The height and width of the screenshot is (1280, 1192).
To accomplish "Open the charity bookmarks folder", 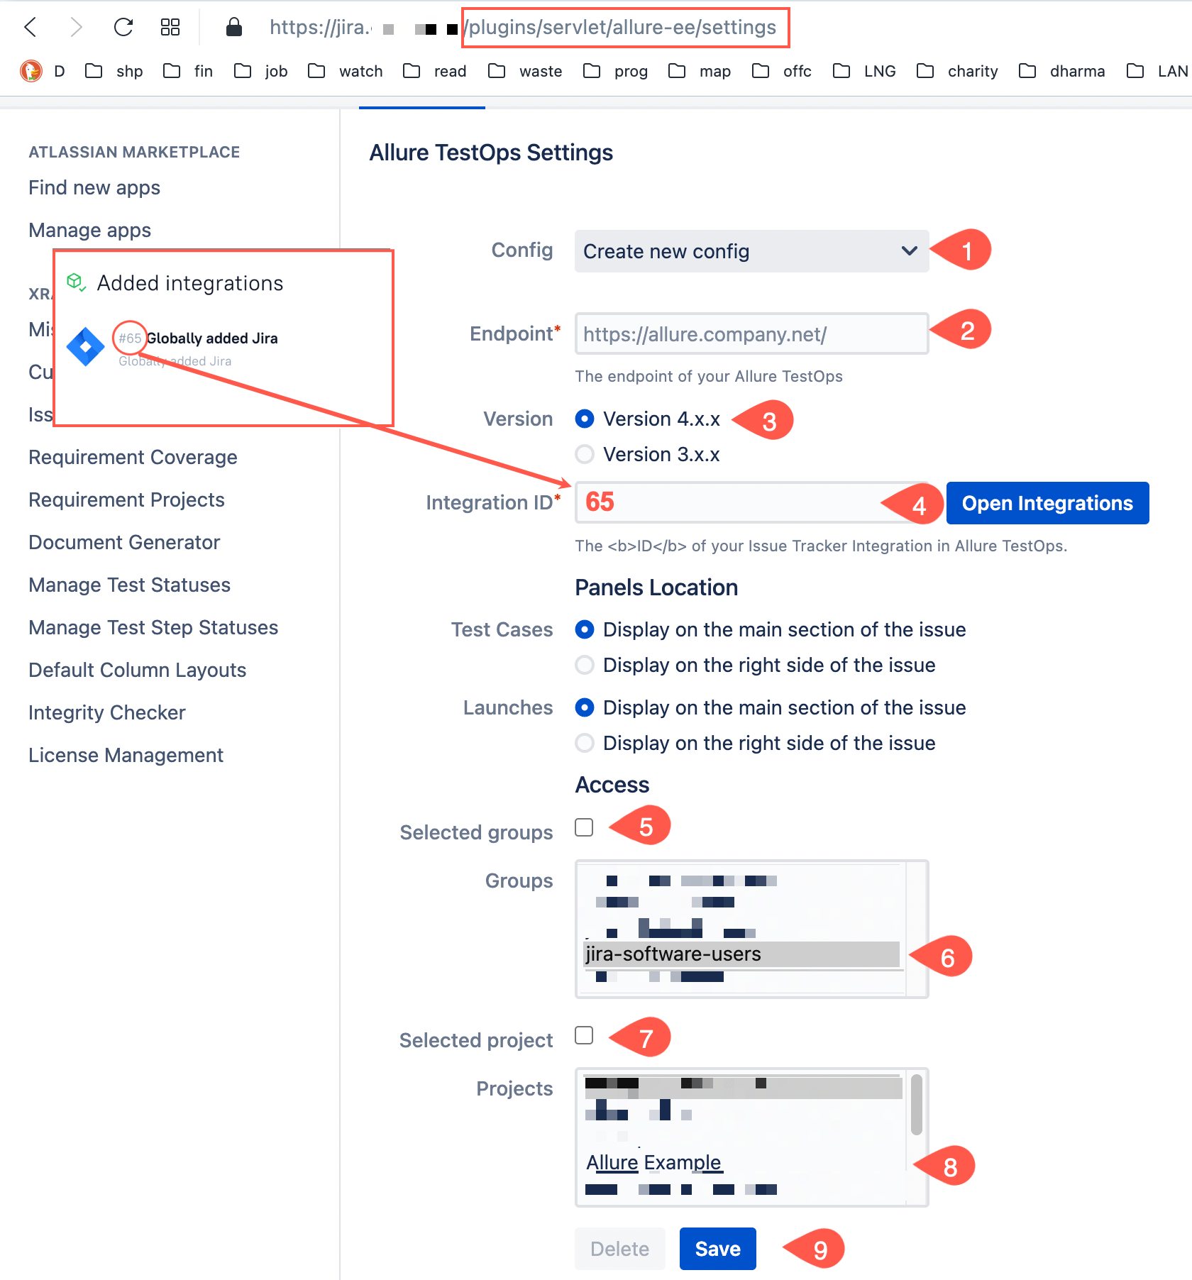I will (x=957, y=71).
